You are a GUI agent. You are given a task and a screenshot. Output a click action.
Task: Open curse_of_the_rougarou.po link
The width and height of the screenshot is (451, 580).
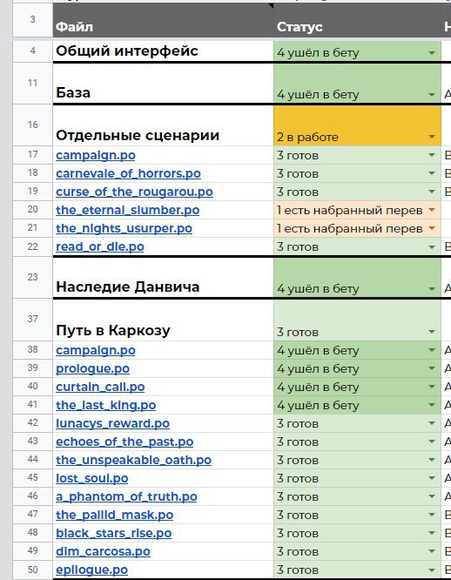click(x=134, y=192)
